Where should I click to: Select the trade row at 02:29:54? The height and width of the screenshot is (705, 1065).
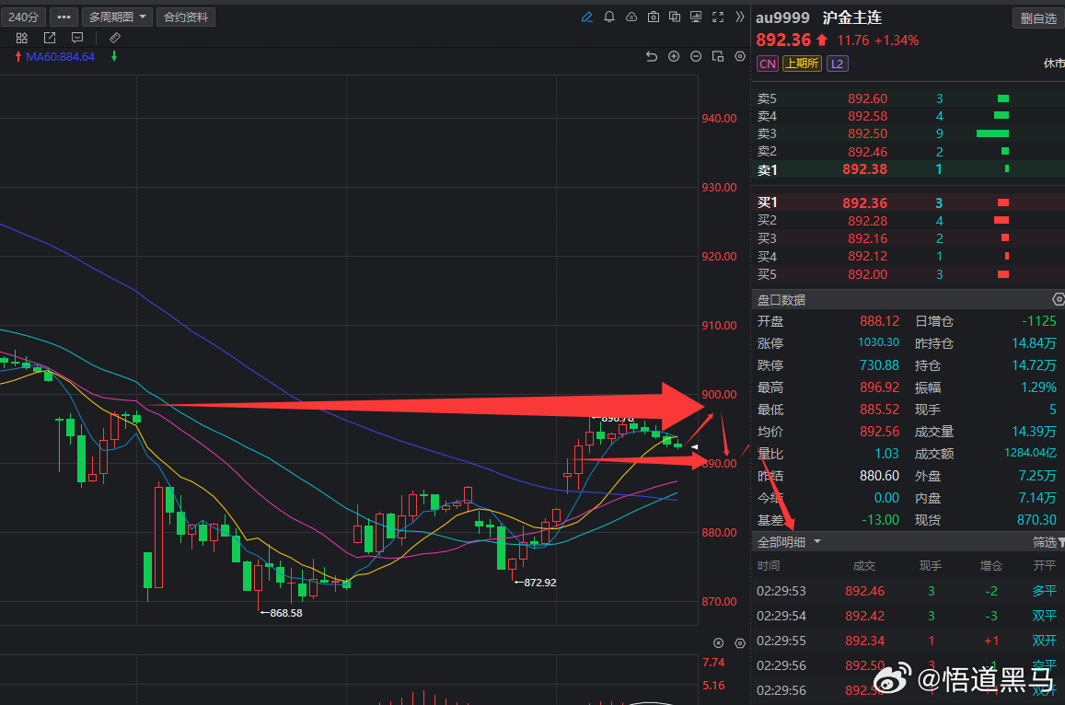(x=908, y=616)
